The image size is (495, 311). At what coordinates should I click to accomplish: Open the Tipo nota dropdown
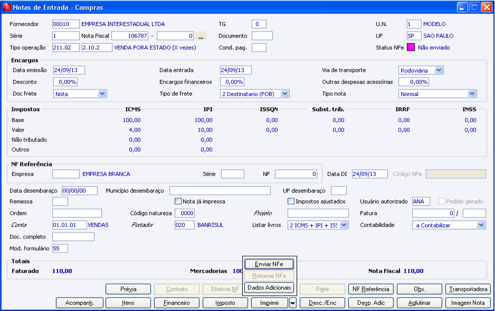click(x=472, y=94)
